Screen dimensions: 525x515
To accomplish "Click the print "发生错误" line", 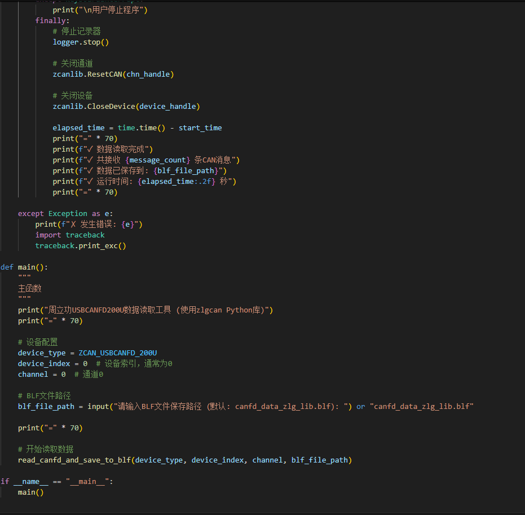I will 89,225.
